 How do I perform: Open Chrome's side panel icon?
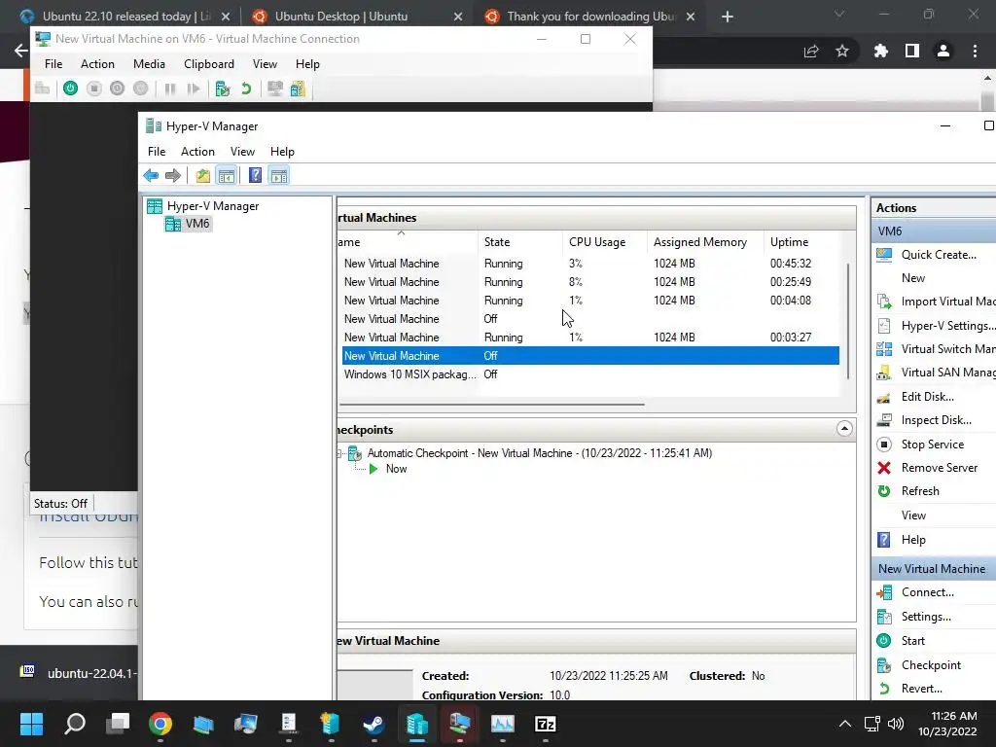coord(912,51)
